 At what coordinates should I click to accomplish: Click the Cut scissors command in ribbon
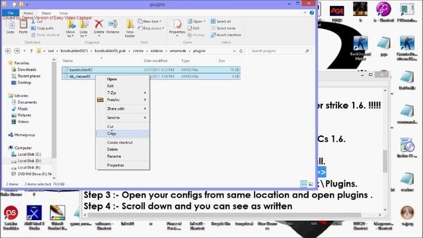pyautogui.click(x=37, y=21)
